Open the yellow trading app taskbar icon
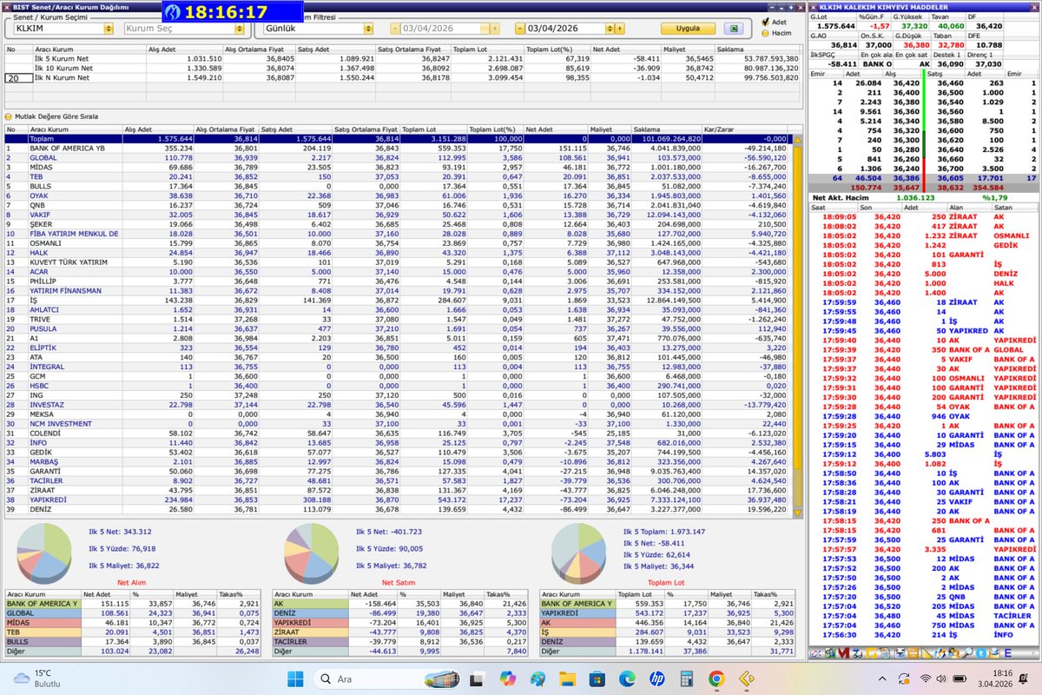The image size is (1042, 695). (746, 678)
